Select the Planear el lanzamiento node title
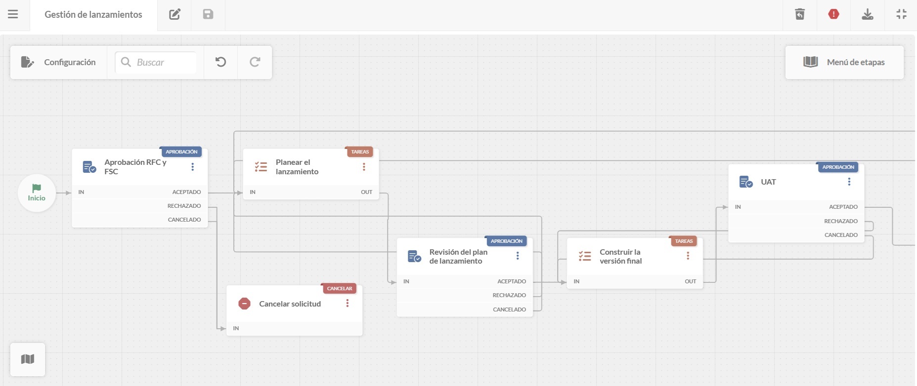This screenshot has height=386, width=917. point(297,167)
